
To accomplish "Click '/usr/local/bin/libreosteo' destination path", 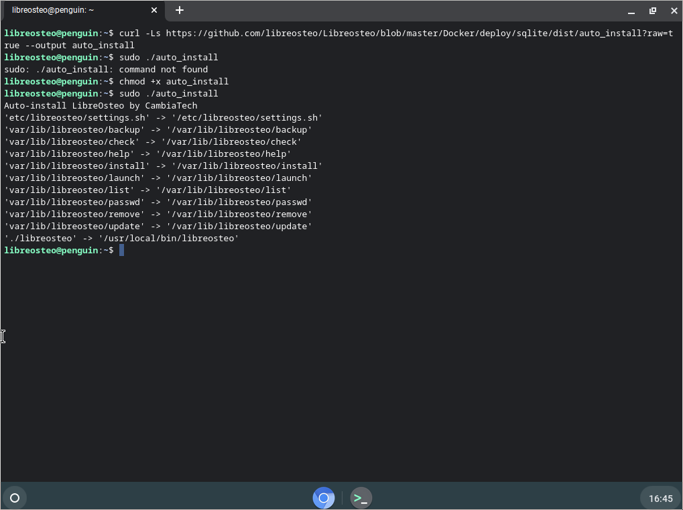I will [169, 238].
